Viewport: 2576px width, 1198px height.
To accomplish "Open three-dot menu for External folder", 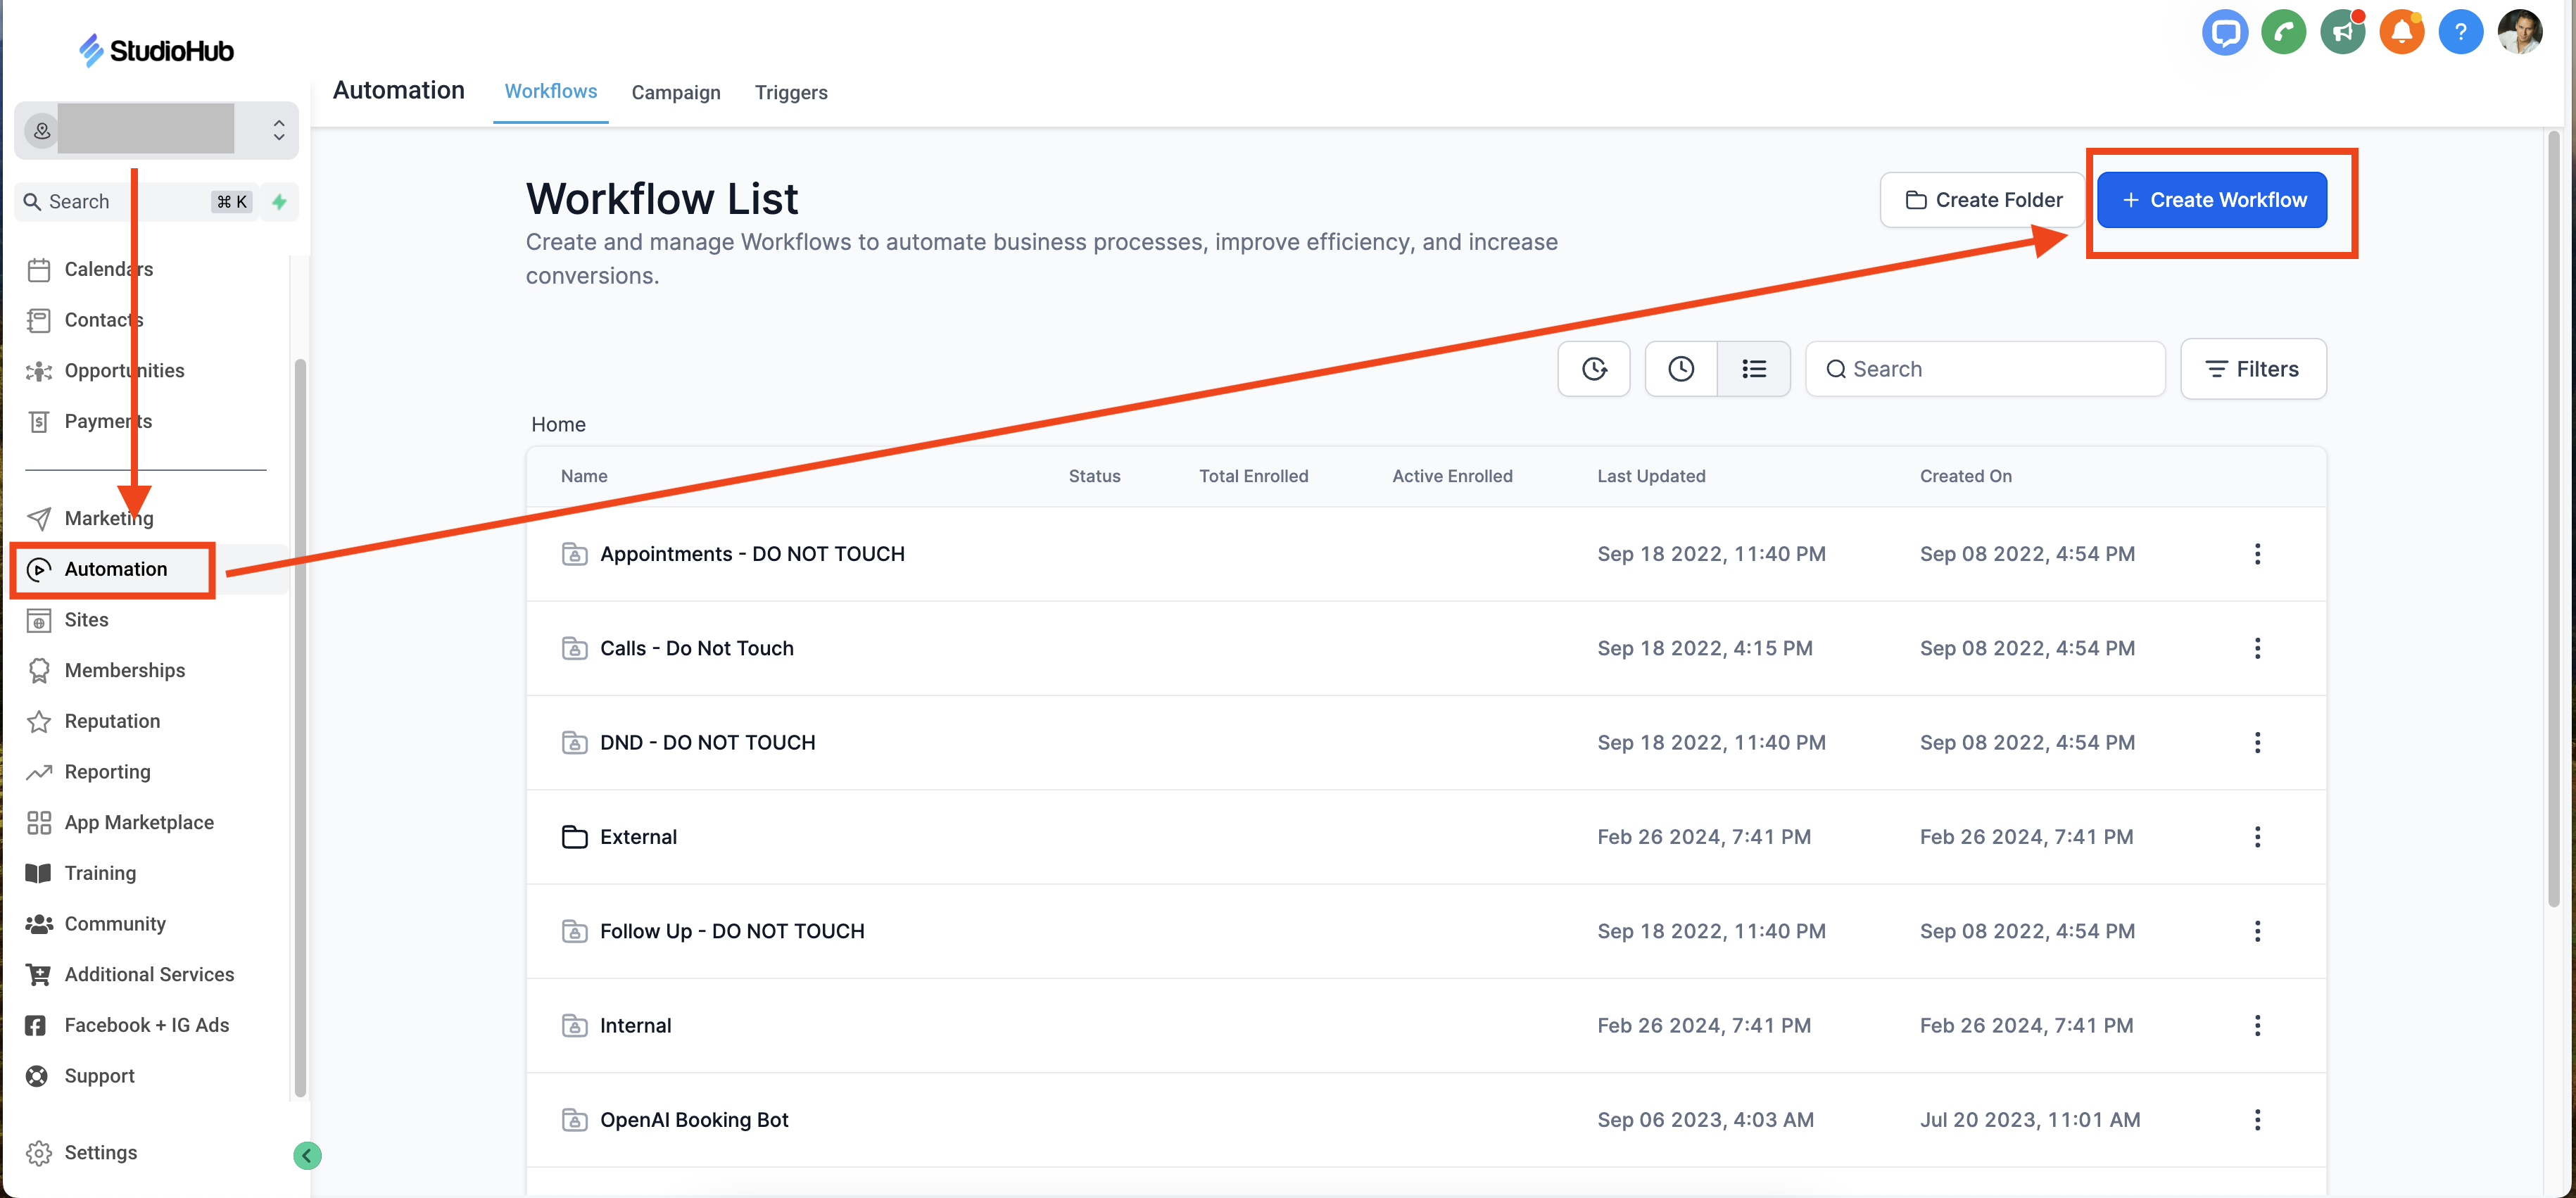I will coord(2257,837).
